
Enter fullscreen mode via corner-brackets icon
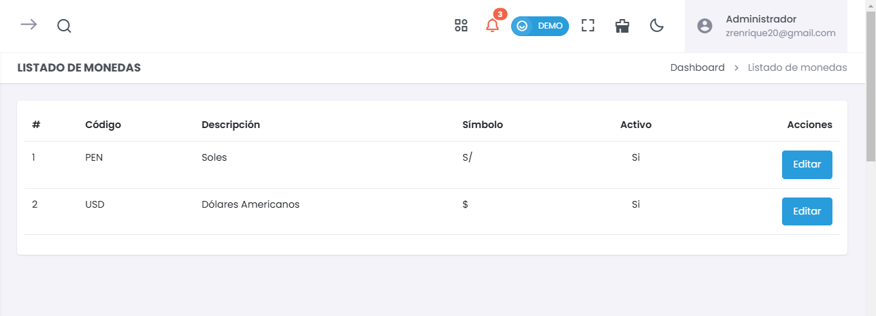click(588, 26)
